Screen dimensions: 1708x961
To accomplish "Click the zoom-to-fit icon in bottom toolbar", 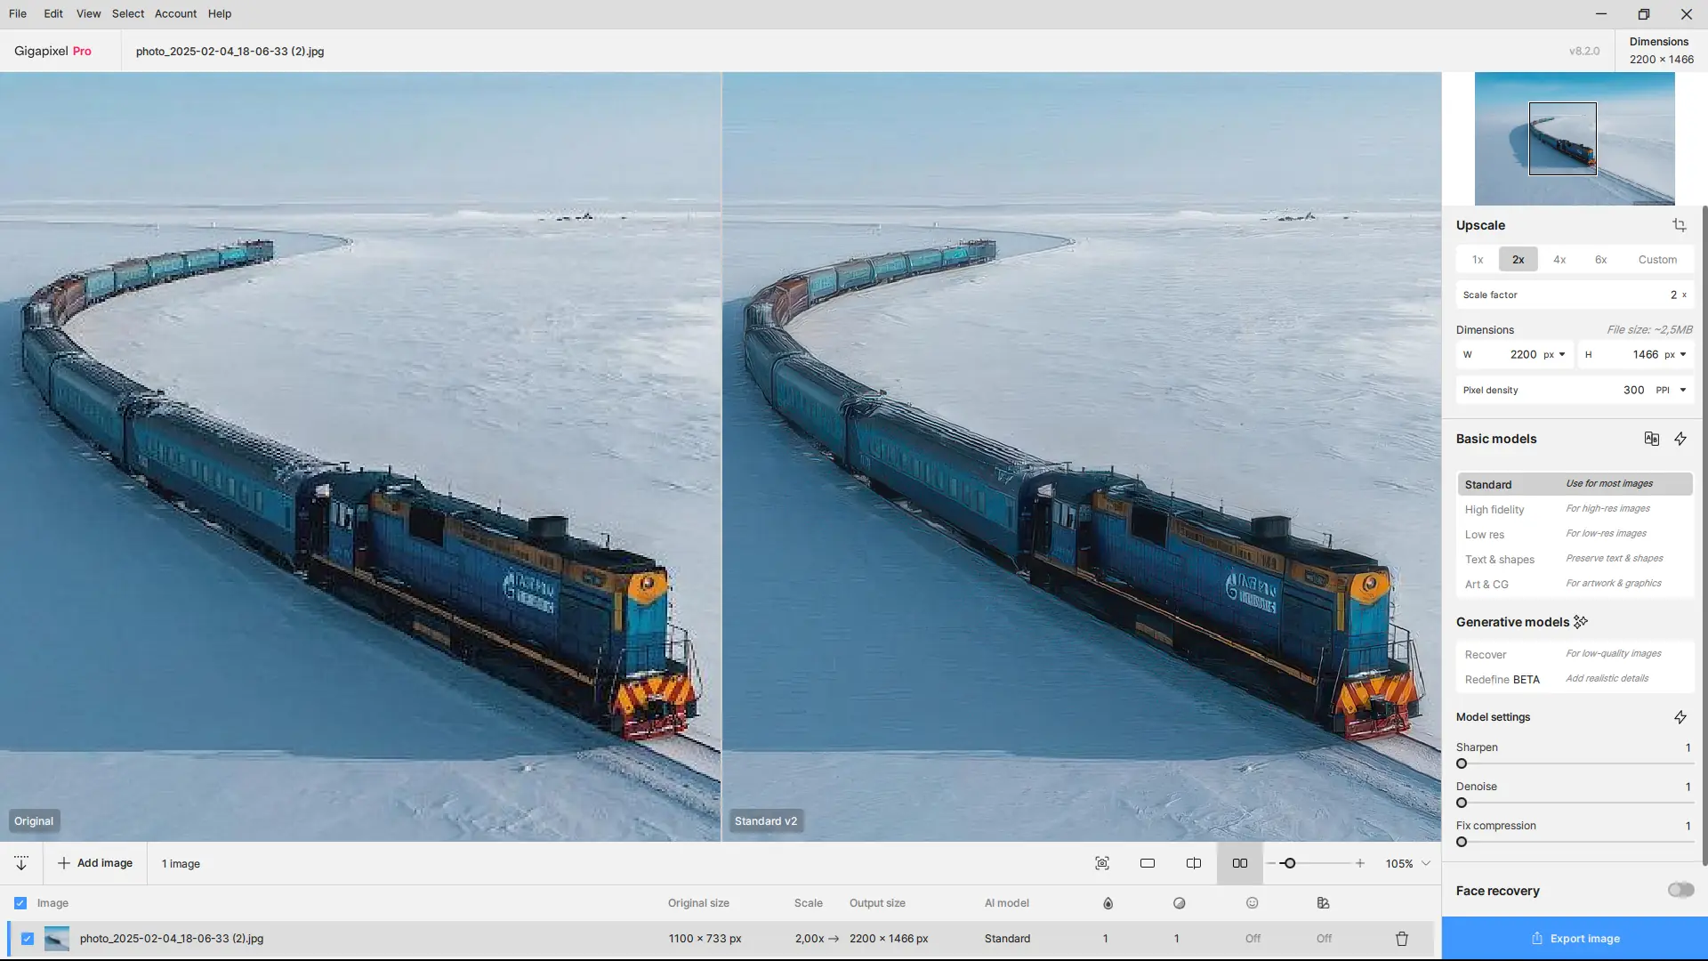I will point(1102,863).
